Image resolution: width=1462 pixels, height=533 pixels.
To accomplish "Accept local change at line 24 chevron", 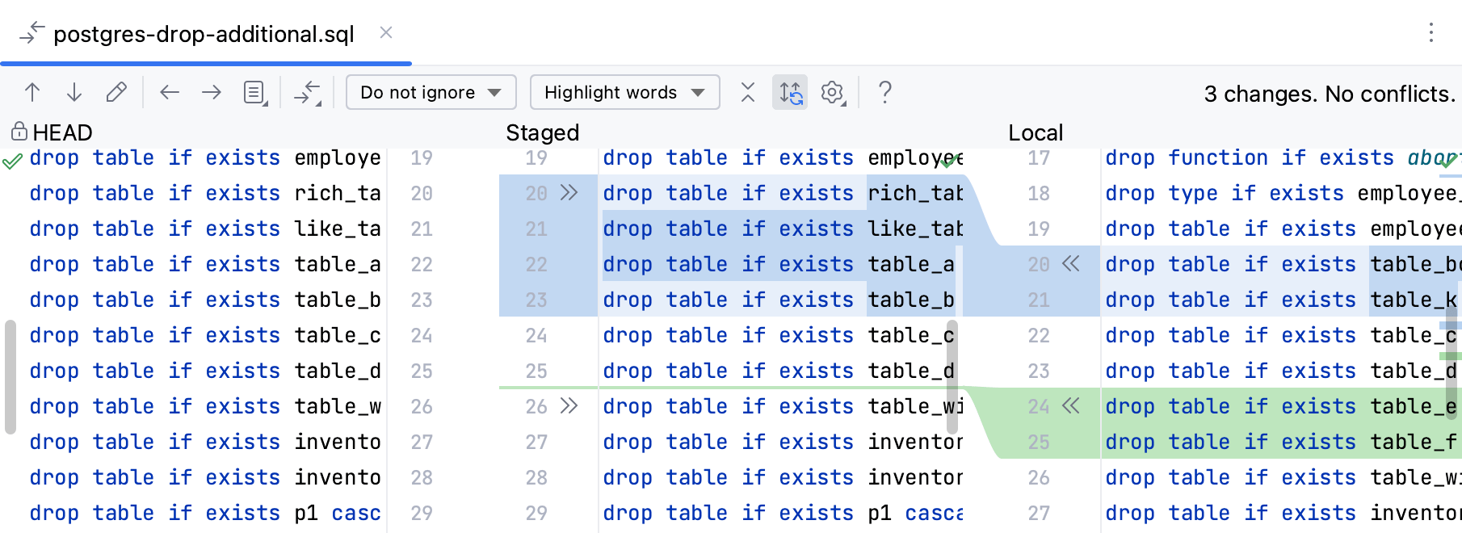I will click(x=1071, y=406).
